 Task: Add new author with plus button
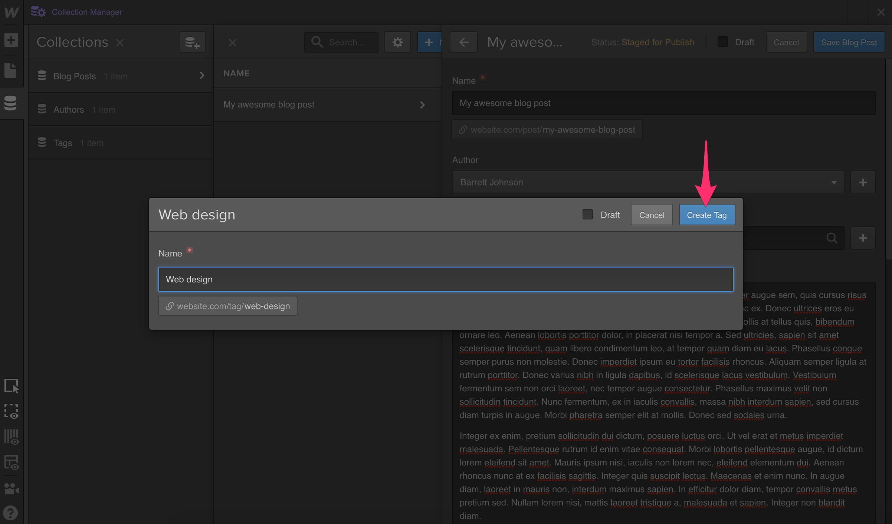click(863, 182)
